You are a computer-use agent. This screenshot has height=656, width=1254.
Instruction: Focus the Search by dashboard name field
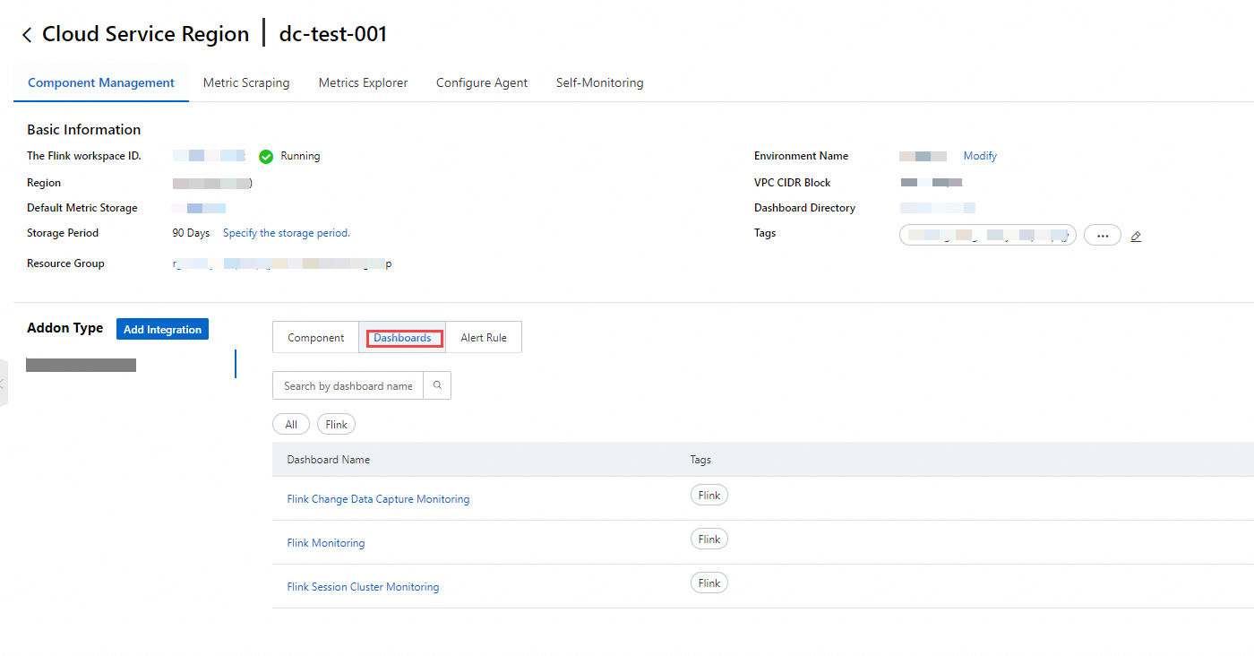click(x=348, y=386)
